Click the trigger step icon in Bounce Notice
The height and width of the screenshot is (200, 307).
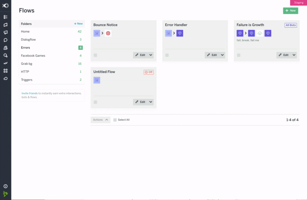click(97, 33)
